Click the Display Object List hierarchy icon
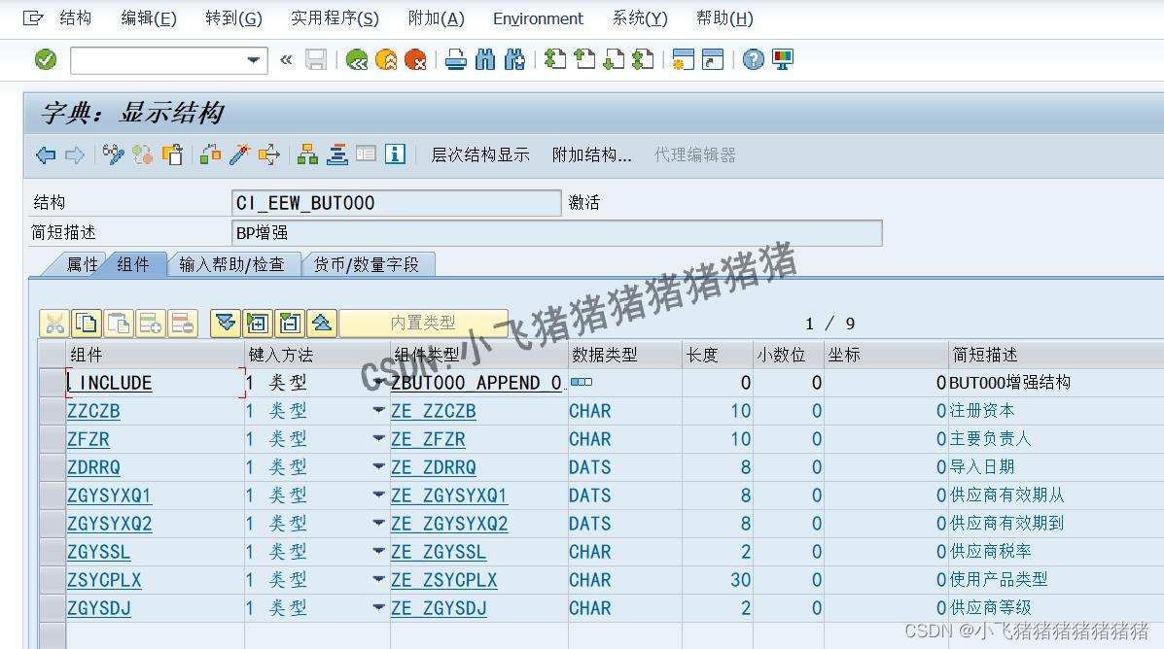1164x649 pixels. click(x=307, y=155)
